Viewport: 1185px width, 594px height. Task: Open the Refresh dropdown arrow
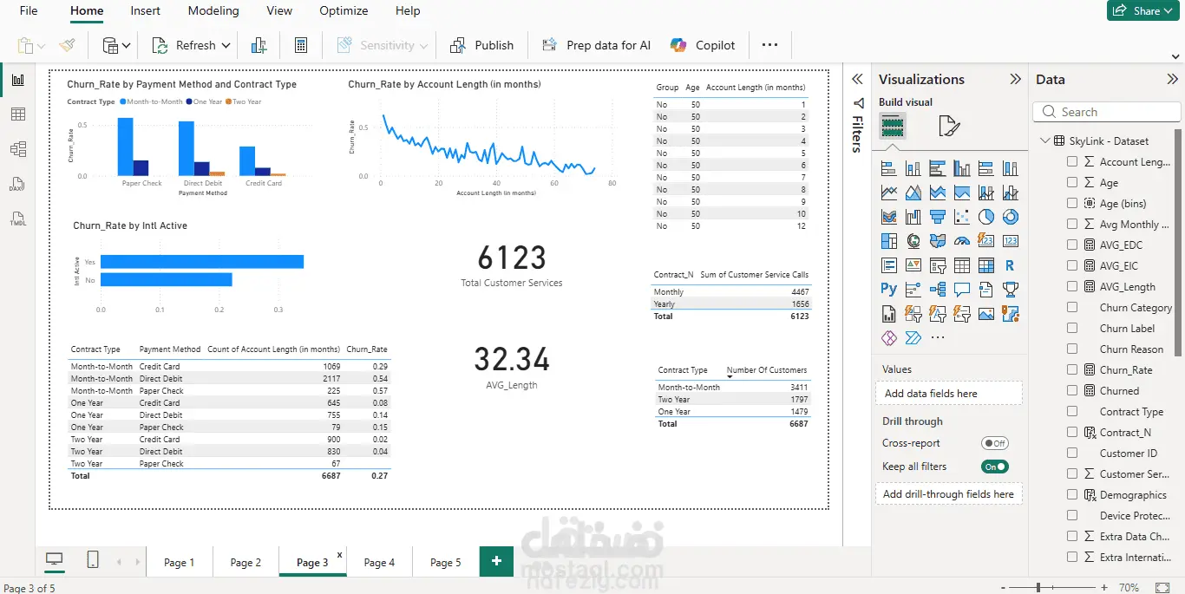(x=226, y=45)
